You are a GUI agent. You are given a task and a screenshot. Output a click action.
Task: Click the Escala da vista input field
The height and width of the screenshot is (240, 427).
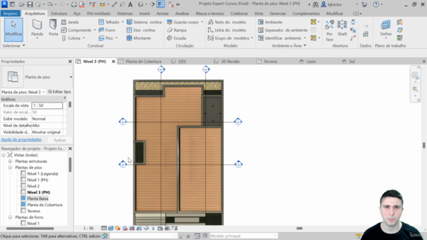(x=47, y=105)
